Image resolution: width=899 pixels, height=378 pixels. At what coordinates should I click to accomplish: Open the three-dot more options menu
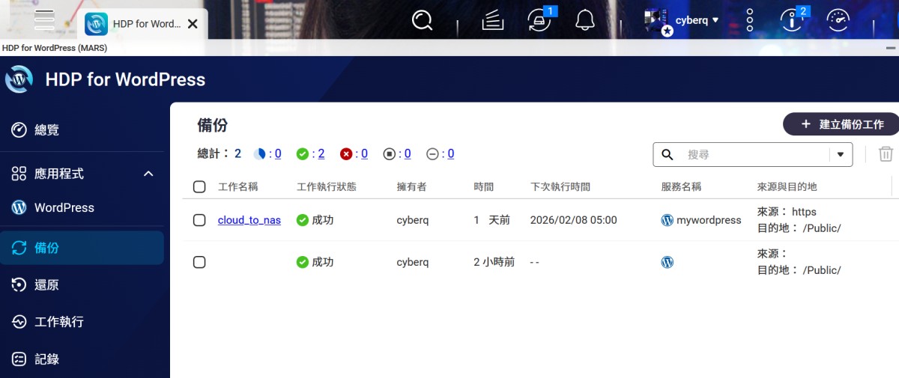(750, 20)
